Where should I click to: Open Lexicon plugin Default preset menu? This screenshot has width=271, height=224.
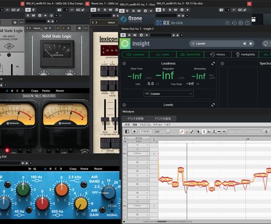click(111, 22)
